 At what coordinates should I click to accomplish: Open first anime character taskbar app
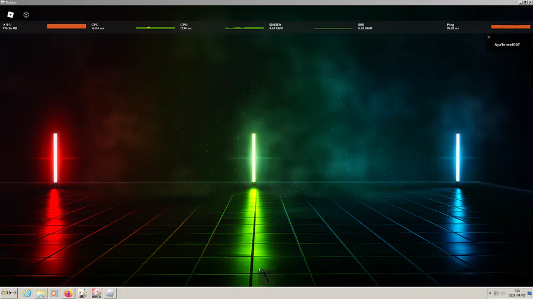82,293
